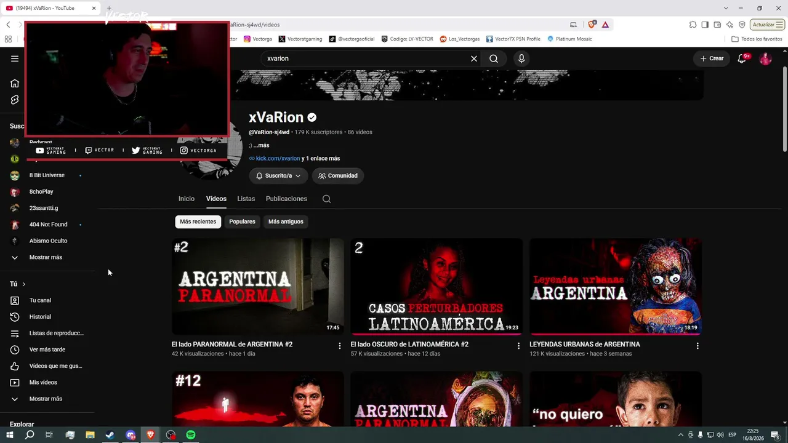The image size is (788, 443).
Task: Open options for LEYENDAS URBANAS video
Action: coord(698,346)
